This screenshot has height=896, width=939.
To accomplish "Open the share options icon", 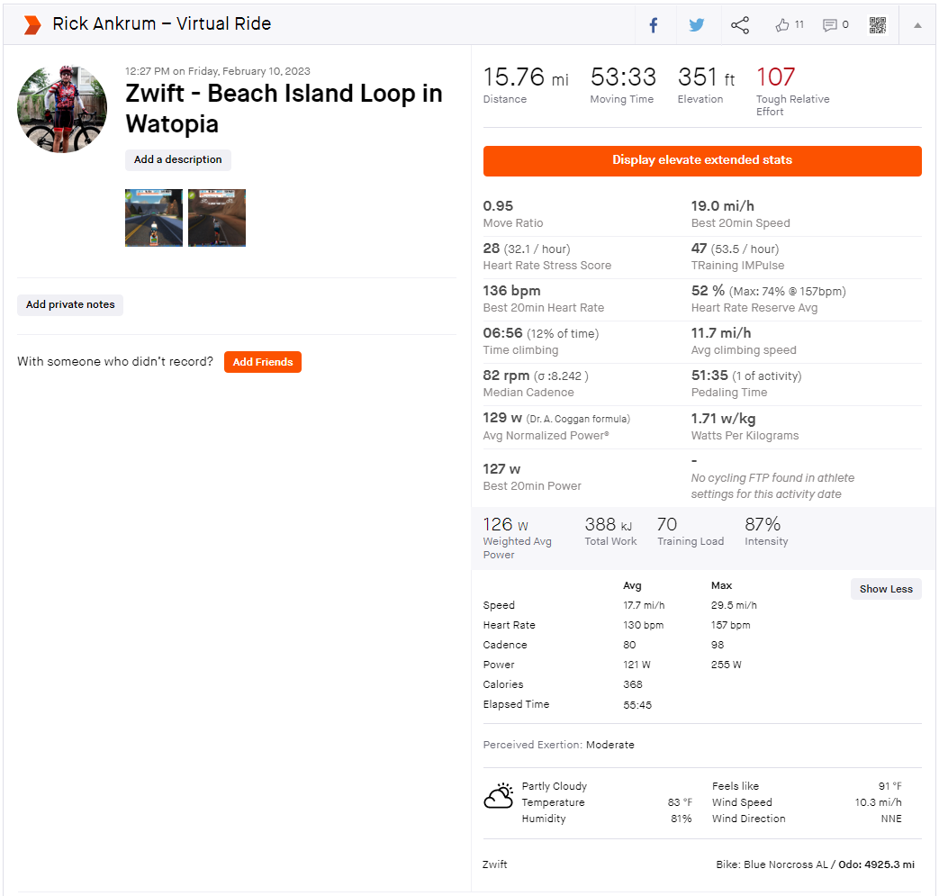I will click(740, 25).
